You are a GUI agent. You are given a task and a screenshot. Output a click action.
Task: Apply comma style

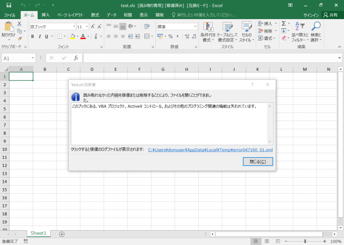pyautogui.click(x=177, y=36)
